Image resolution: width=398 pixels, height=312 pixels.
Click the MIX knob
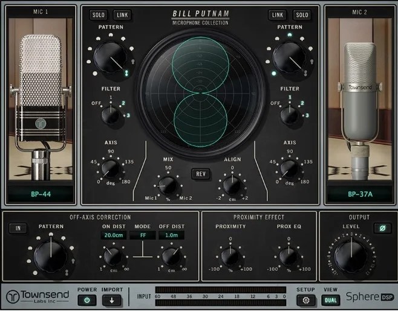pos(168,186)
